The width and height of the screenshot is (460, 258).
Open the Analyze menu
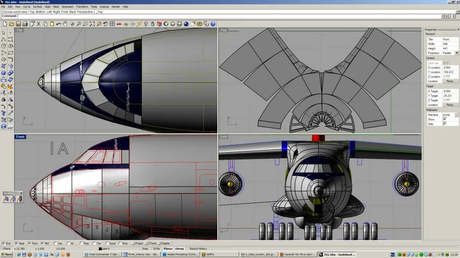[104, 6]
